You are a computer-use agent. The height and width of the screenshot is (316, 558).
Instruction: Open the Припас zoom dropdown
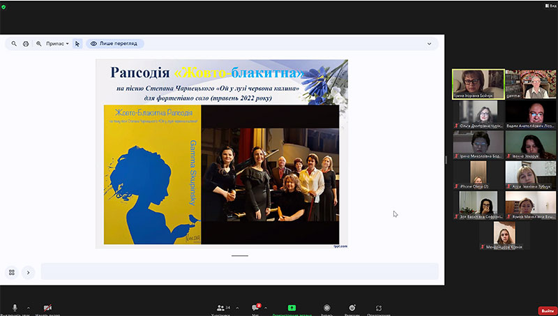[57, 44]
